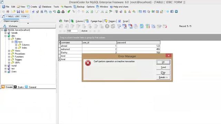Collapse the jdbc database node
This screenshot has height=124, width=221.
pyautogui.click(x=6, y=36)
